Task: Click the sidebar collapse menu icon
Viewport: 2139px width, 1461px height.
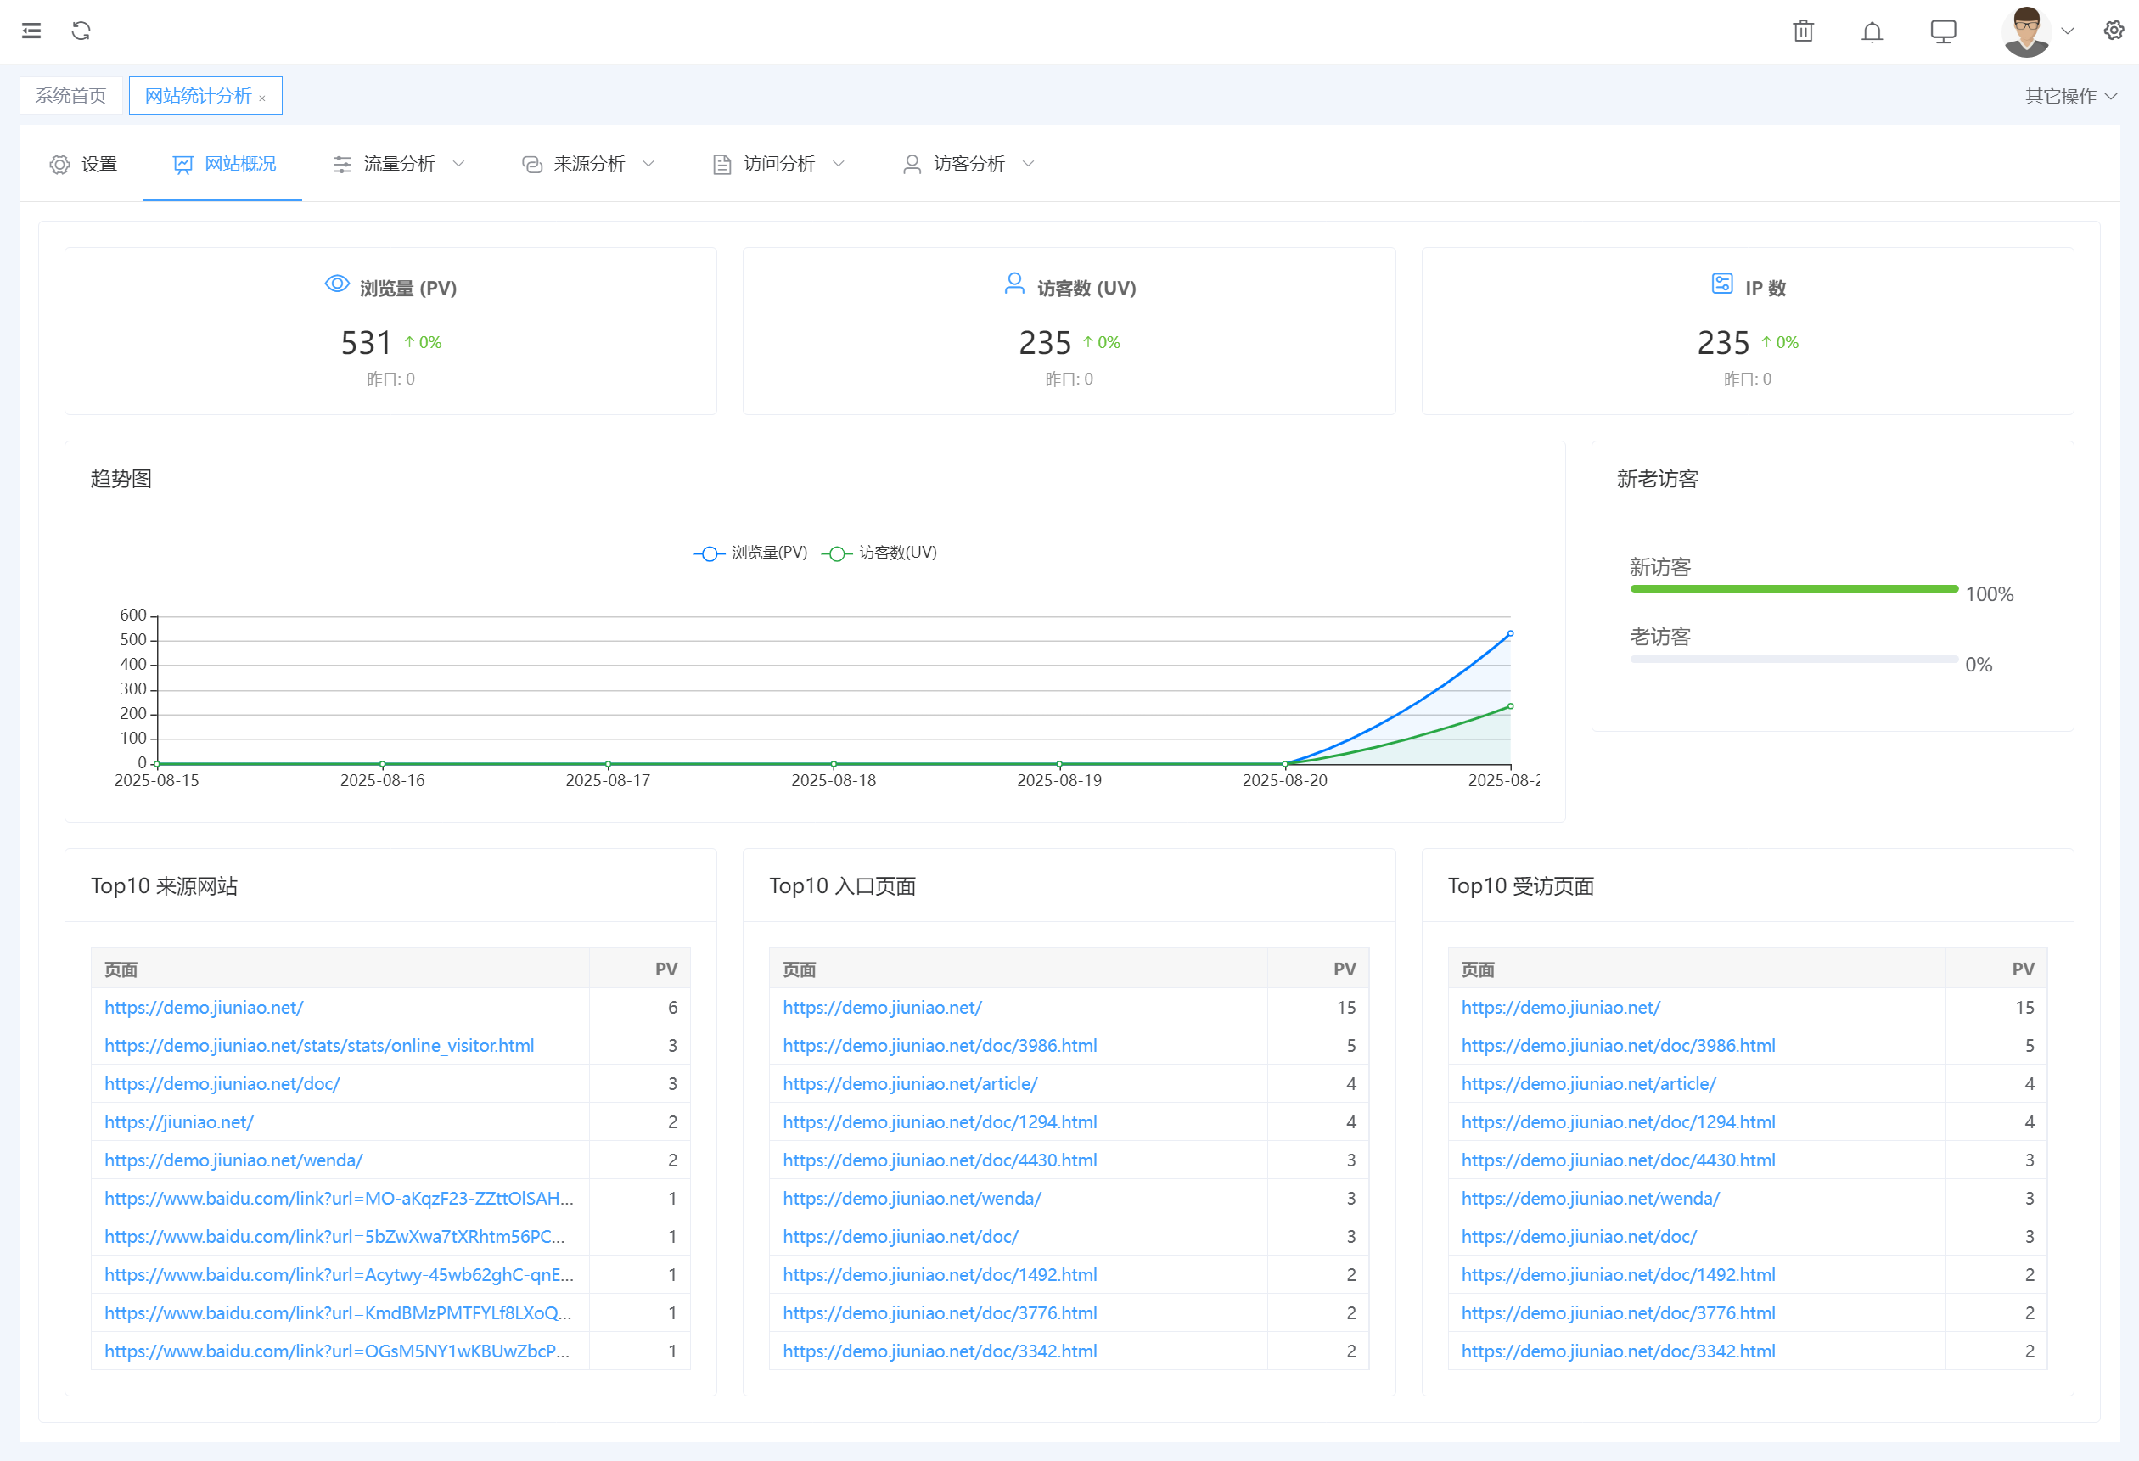Action: coord(31,31)
